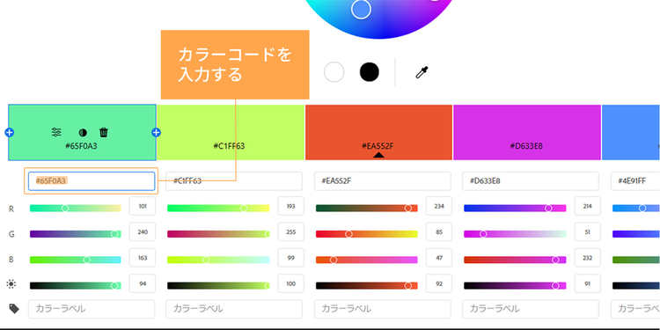660x330 pixels.
Task: Open color sliders settings on #65F0A3 swatch
Action: [56, 132]
